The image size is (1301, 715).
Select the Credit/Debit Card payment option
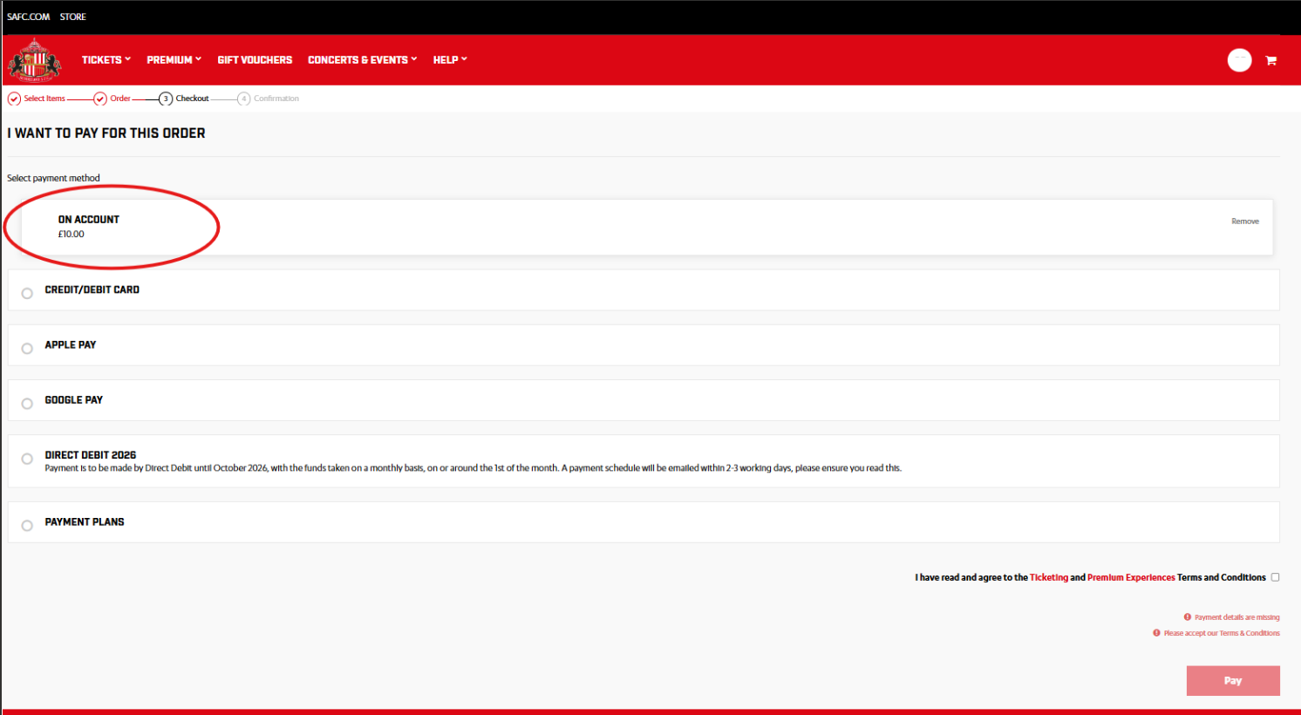coord(27,293)
